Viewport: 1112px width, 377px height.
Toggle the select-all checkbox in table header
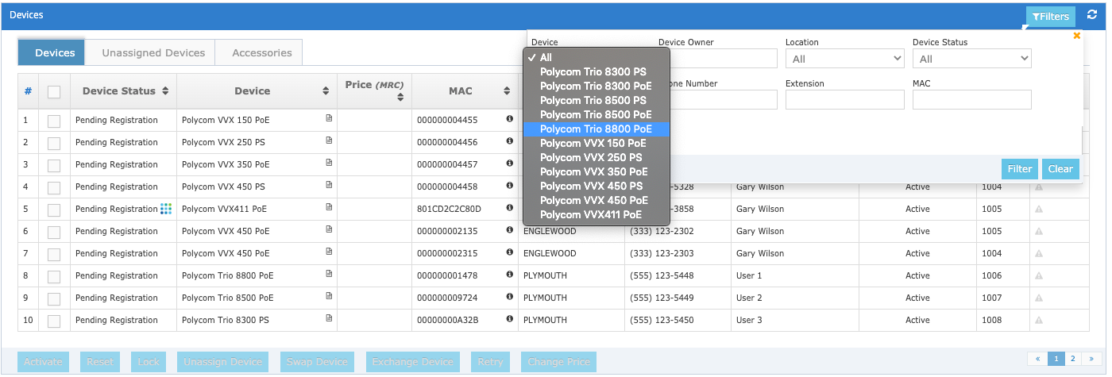[x=54, y=92]
